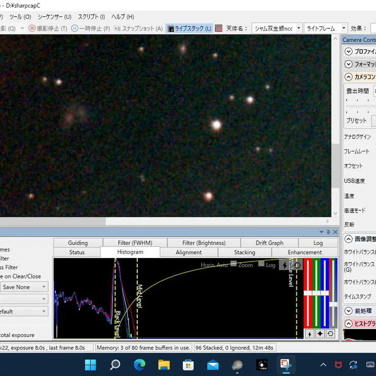
Task: Close the live stack panel
Action: (335, 232)
